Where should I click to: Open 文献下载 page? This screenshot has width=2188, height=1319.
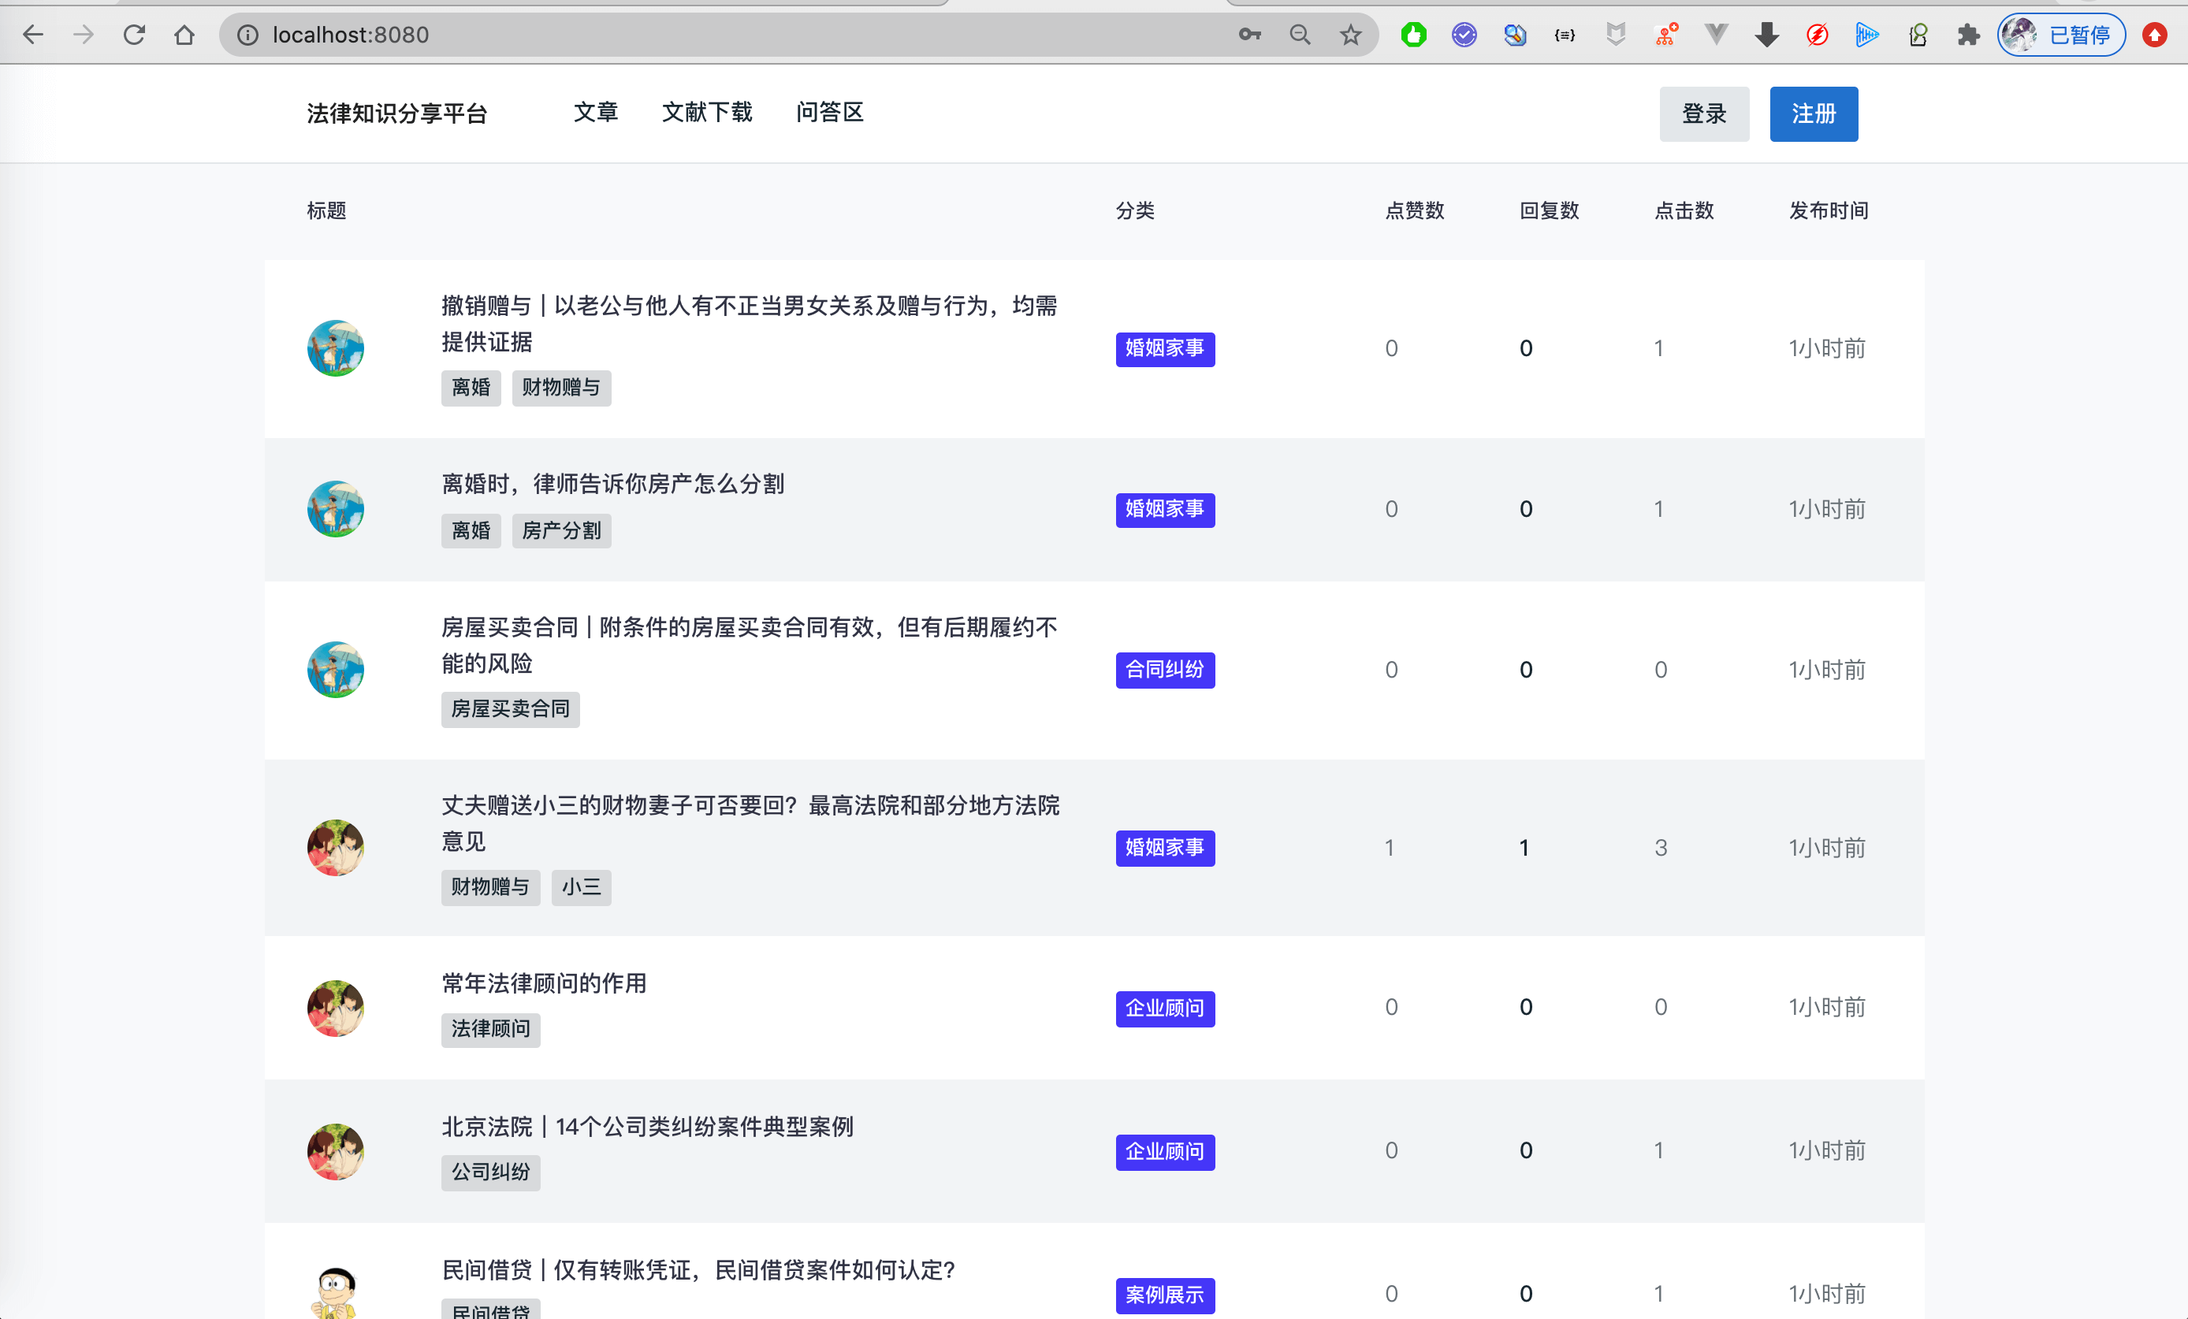(707, 112)
